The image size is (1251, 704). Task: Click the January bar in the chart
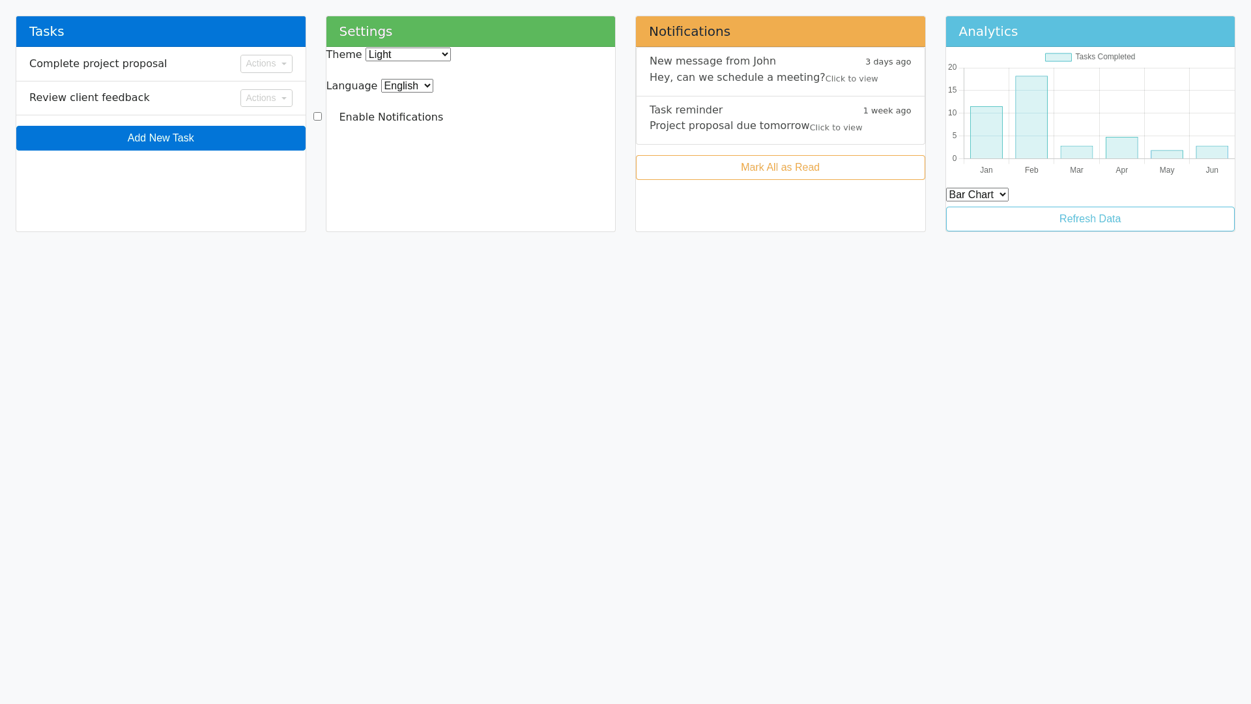point(986,133)
